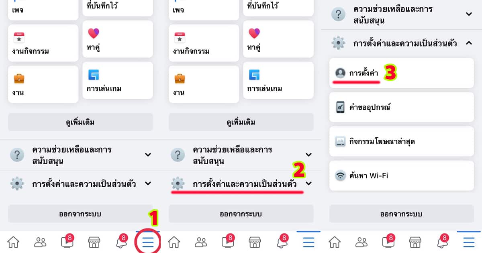Open Friends icon in leftmost bottom bar
This screenshot has height=253, width=482.
click(x=40, y=242)
